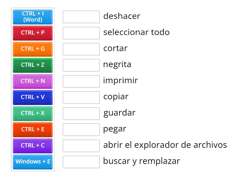This screenshot has width=239, height=179.
Task: Select the CTRL + V tile
Action: tap(33, 97)
